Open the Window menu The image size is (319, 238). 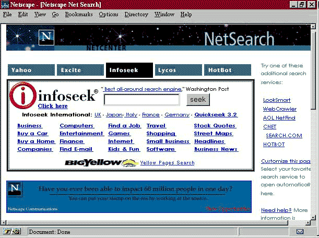coord(164,15)
